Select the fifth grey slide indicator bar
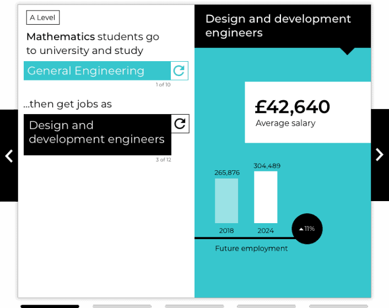This screenshot has width=389, height=308. point(338,306)
